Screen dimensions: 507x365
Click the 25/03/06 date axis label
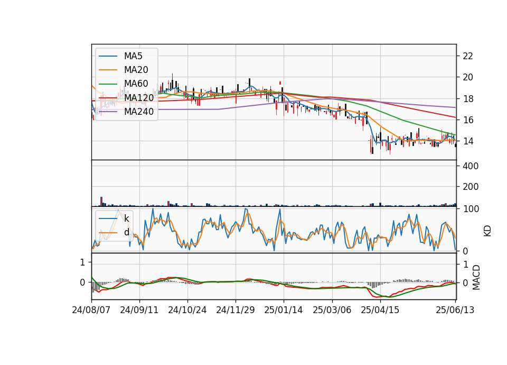(x=332, y=310)
